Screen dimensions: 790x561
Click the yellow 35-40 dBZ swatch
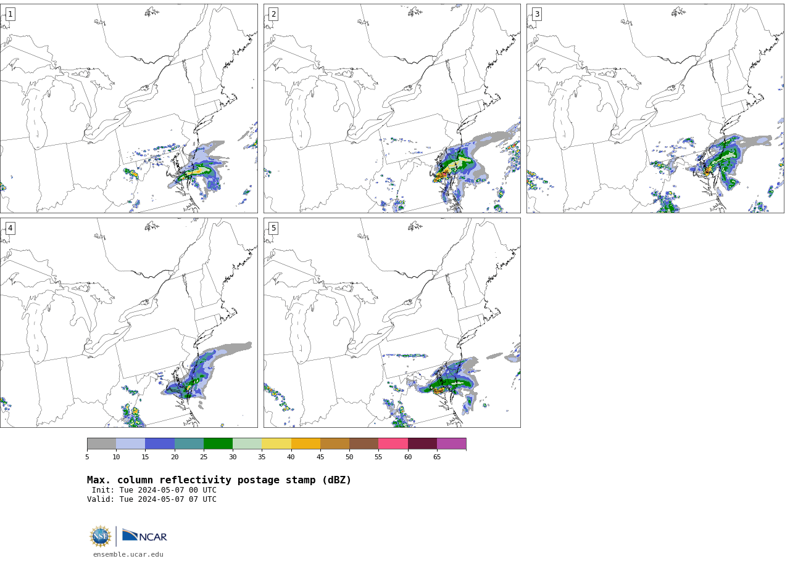(276, 444)
